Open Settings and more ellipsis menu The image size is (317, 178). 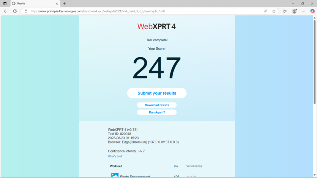click(304, 11)
